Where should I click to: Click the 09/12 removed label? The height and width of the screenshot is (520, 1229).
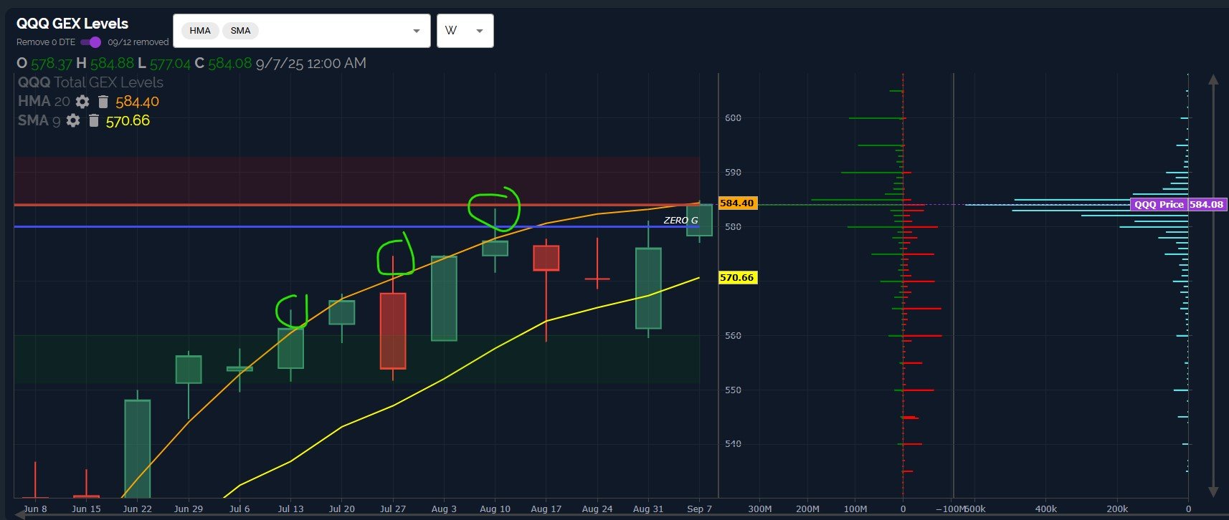coord(138,42)
